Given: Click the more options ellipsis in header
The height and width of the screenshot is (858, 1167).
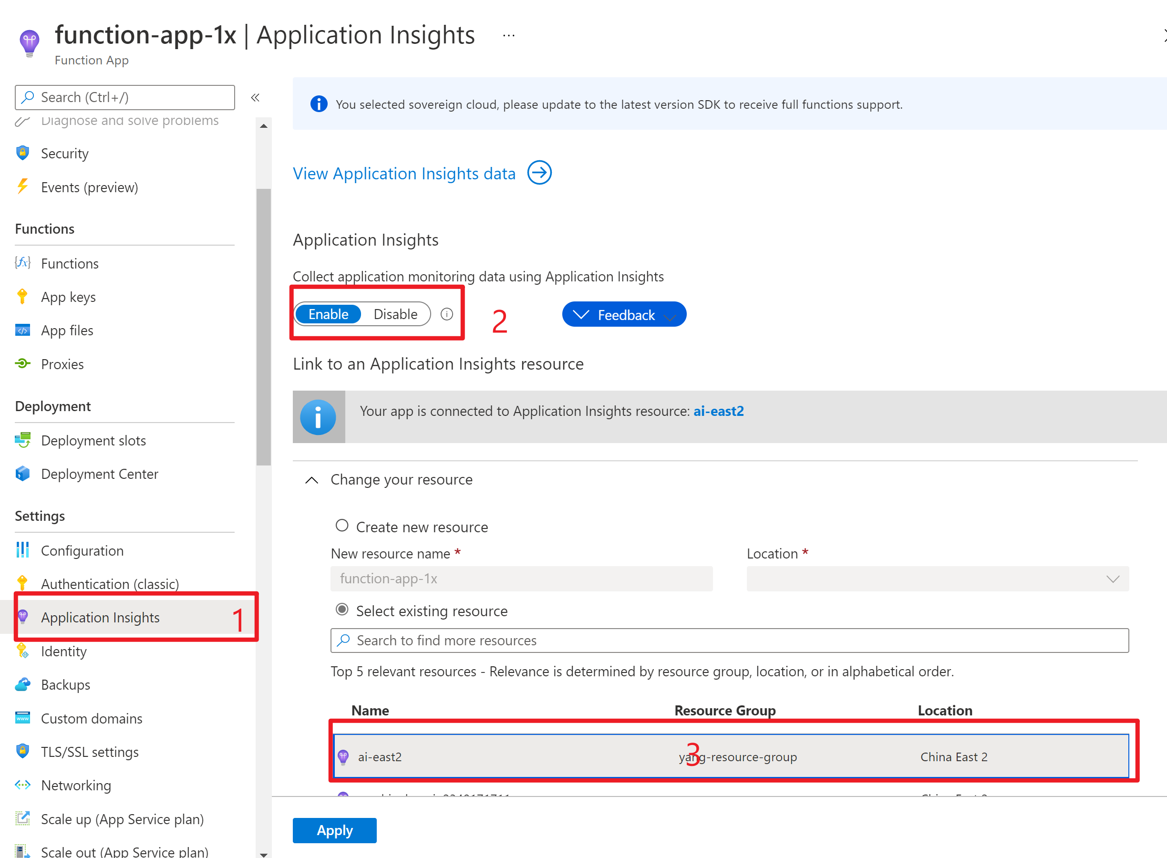Looking at the screenshot, I should pyautogui.click(x=508, y=36).
